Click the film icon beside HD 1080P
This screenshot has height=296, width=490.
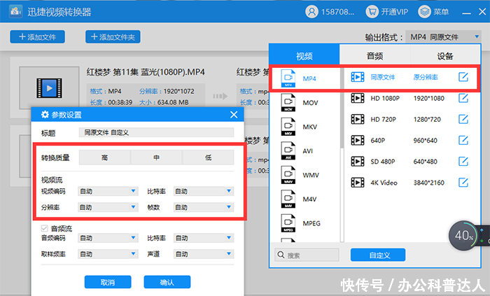point(358,98)
